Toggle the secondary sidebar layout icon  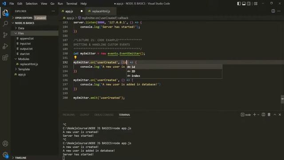coord(248,4)
